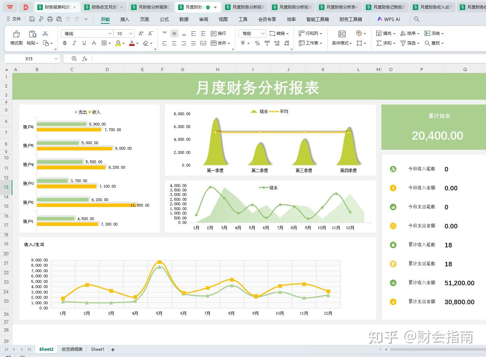Viewport: 486px width, 357px height.
Task: Click the Increase Indent icon
Action: click(x=203, y=33)
